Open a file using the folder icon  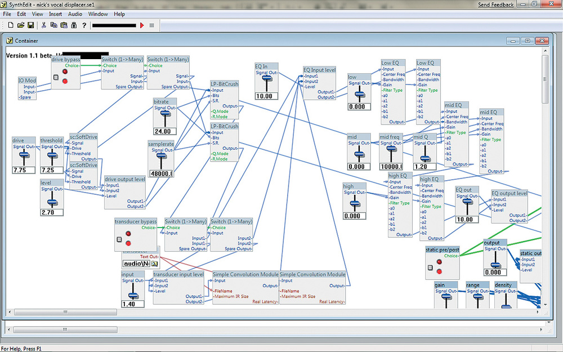pos(20,25)
